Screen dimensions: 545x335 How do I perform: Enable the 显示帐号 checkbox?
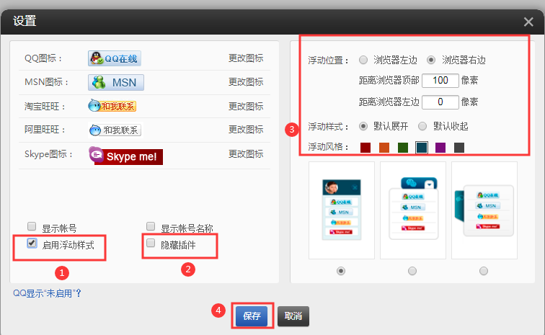pos(32,225)
